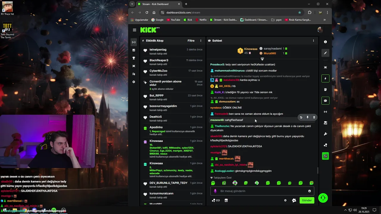Open a new browser tab
This screenshot has width=381, height=214.
(186, 4)
